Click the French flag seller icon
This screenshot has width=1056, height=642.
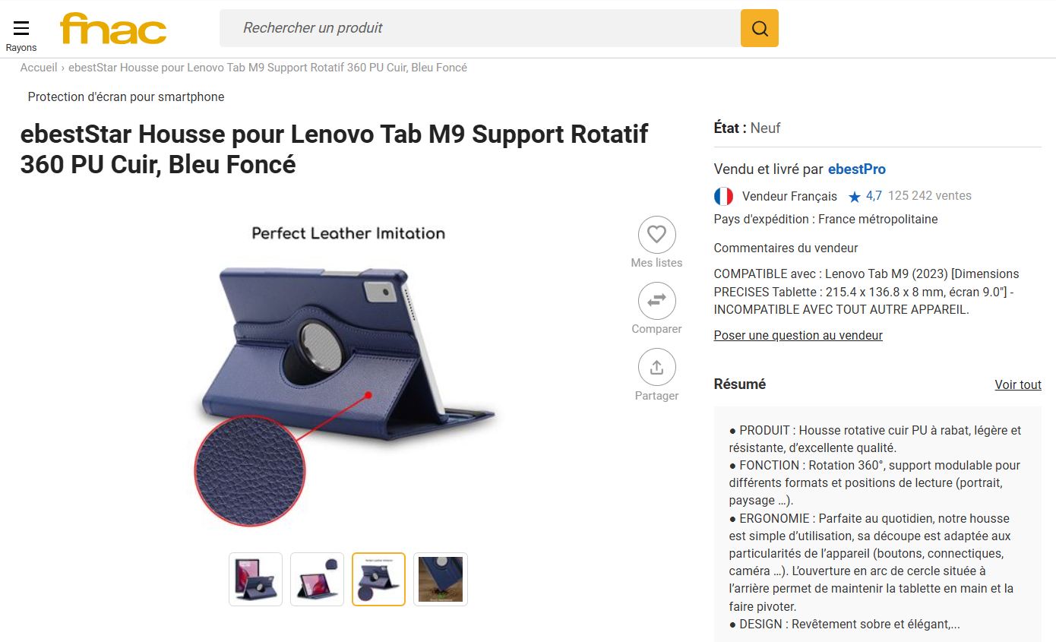click(723, 196)
